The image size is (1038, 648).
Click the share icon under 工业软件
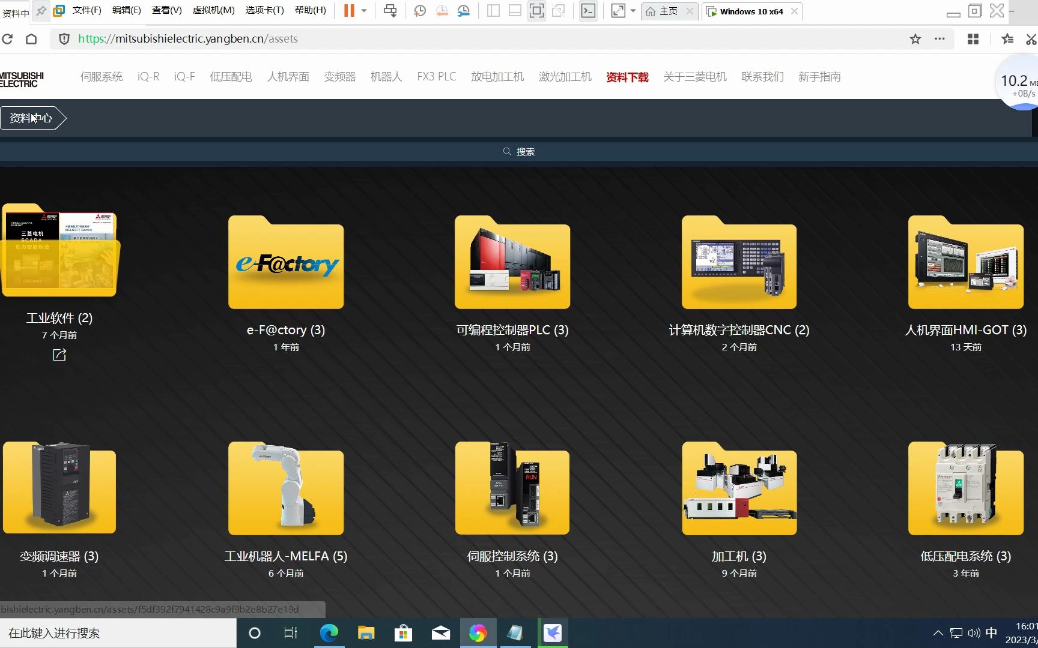pos(59,355)
